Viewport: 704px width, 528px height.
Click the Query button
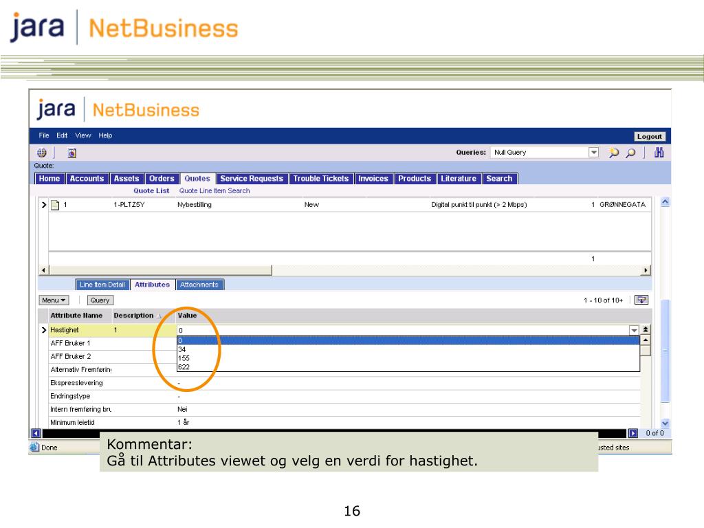tap(100, 300)
